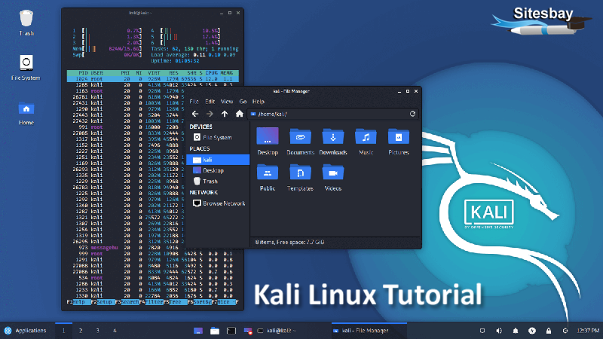Click the show desktop launcher in panel
Image resolution: width=603 pixels, height=339 pixels.
pos(198,331)
